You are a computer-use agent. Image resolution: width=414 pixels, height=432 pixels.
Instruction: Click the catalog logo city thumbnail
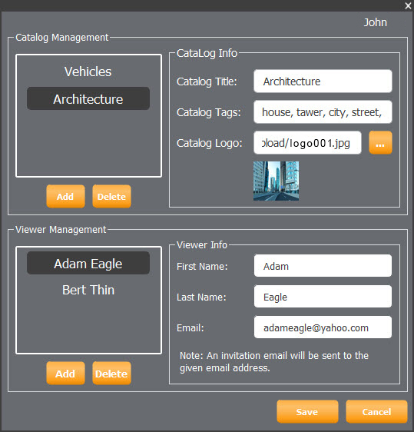276,181
